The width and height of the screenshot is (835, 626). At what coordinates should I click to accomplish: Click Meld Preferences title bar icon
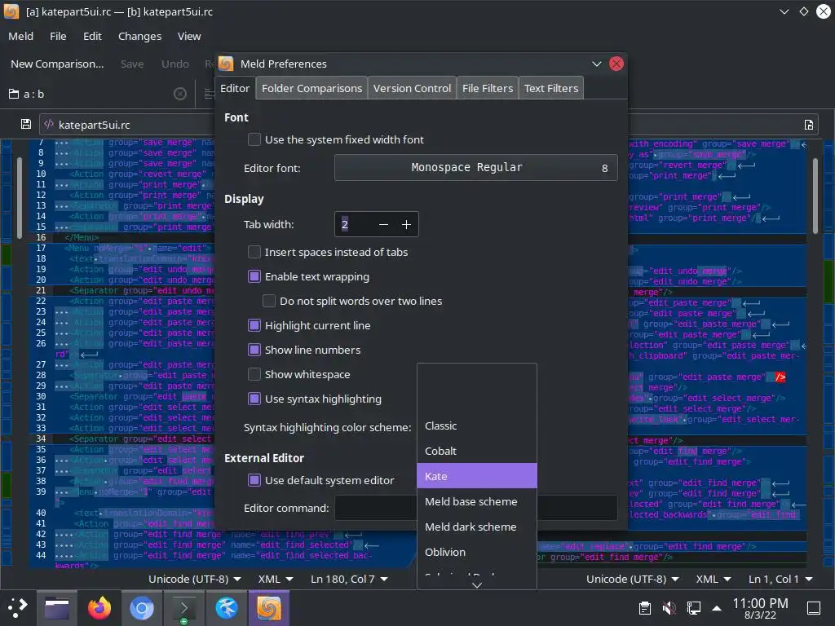coord(226,64)
